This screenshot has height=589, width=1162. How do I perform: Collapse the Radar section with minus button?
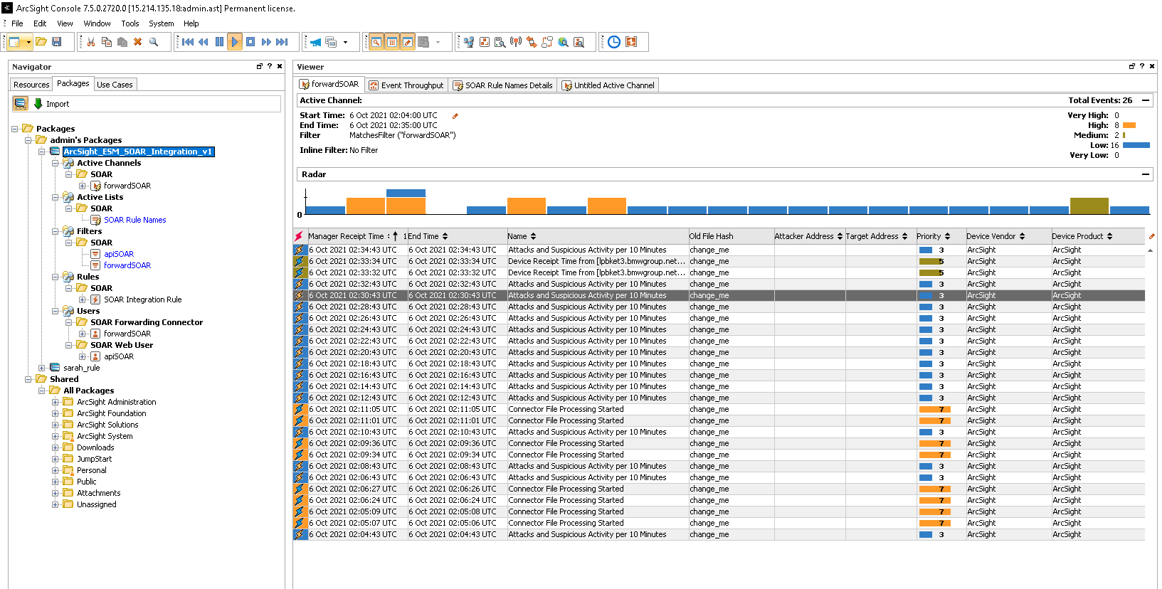1145,174
